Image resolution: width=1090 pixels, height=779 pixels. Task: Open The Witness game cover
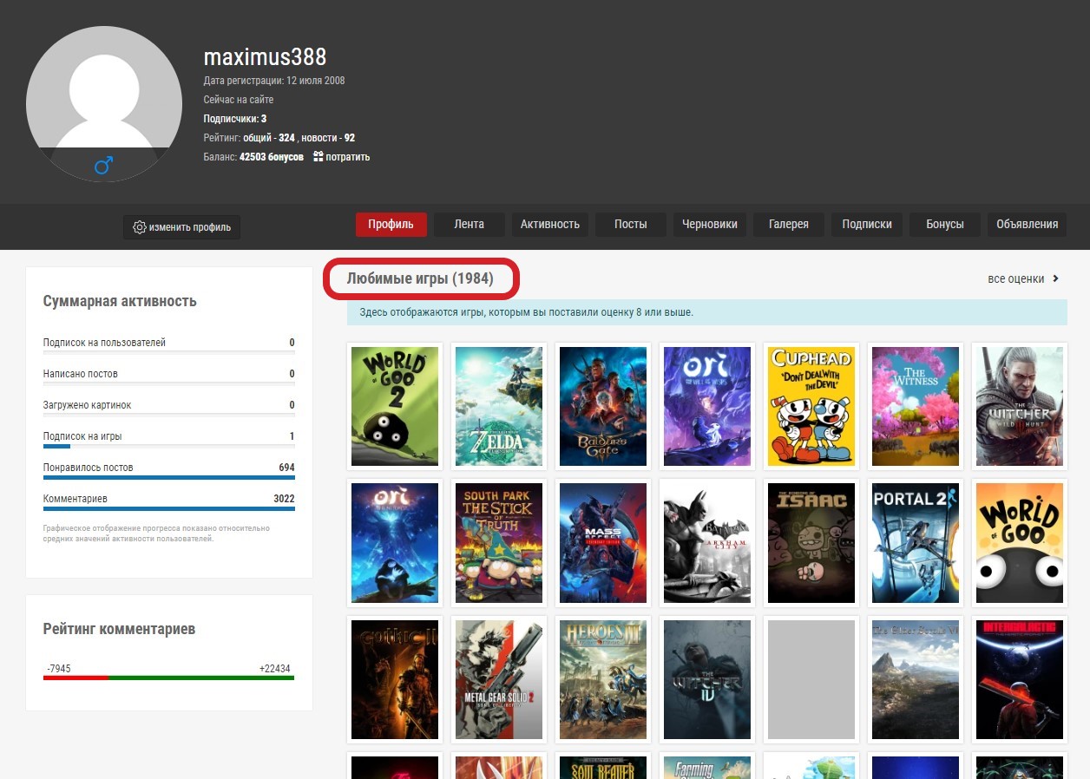916,406
